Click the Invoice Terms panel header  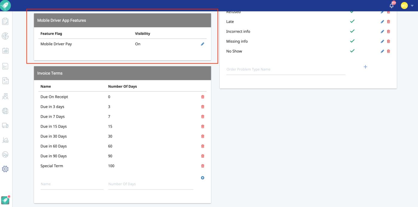pyautogui.click(x=122, y=73)
